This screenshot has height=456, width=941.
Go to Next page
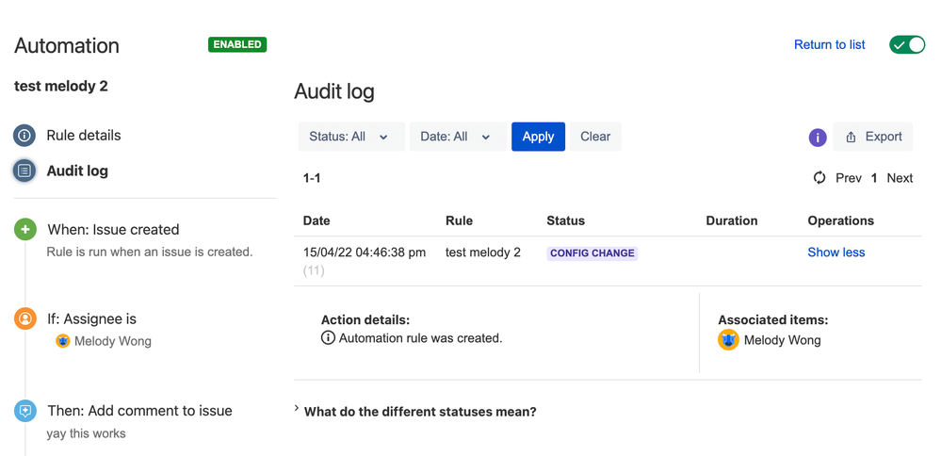click(x=900, y=178)
